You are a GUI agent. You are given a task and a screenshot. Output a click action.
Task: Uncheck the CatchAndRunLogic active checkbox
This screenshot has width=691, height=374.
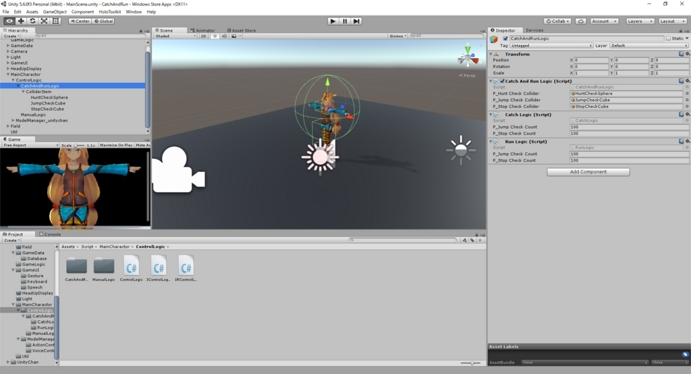[505, 38]
